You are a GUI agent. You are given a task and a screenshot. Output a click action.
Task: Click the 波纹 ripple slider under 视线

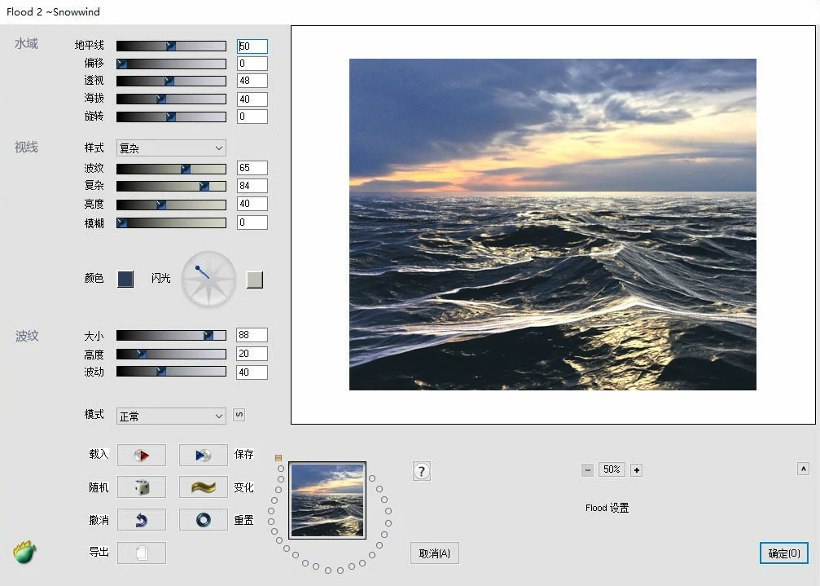tap(171, 169)
